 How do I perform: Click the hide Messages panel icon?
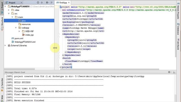174,72
